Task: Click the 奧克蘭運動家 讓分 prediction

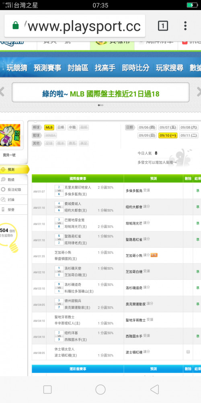Action: click(x=139, y=304)
